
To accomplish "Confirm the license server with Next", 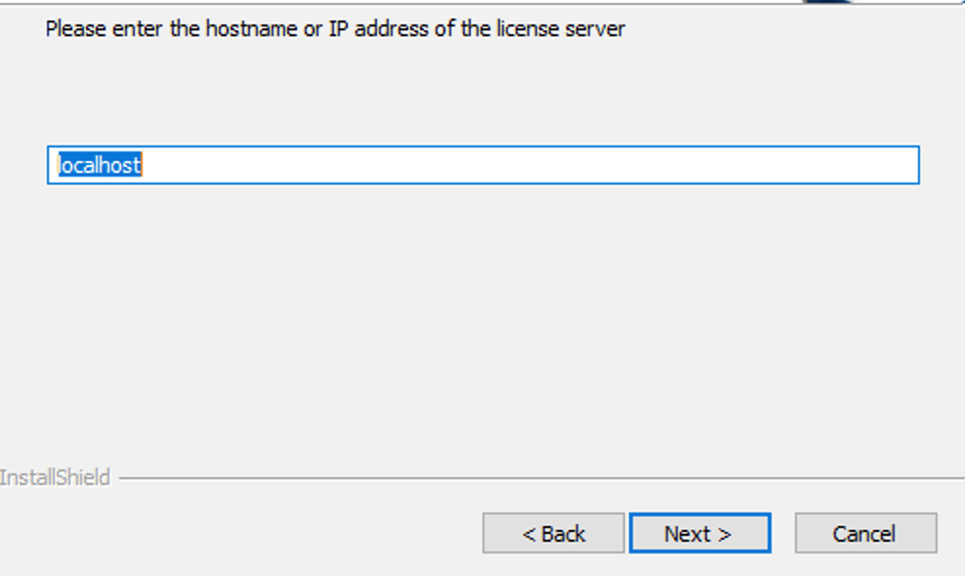I will click(699, 533).
